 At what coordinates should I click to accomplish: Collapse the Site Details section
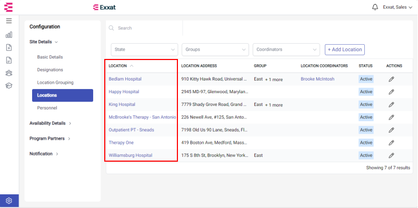(x=44, y=42)
